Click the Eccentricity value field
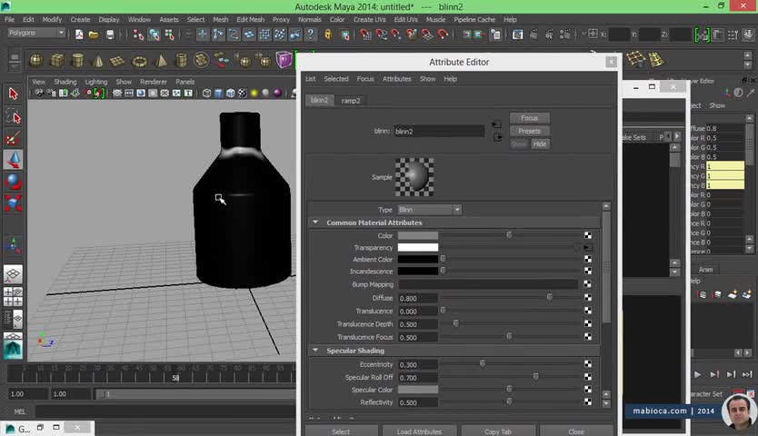The height and width of the screenshot is (436, 758). 417,364
